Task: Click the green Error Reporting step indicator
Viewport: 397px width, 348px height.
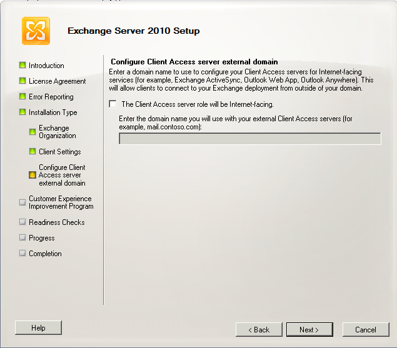Action: coord(23,96)
